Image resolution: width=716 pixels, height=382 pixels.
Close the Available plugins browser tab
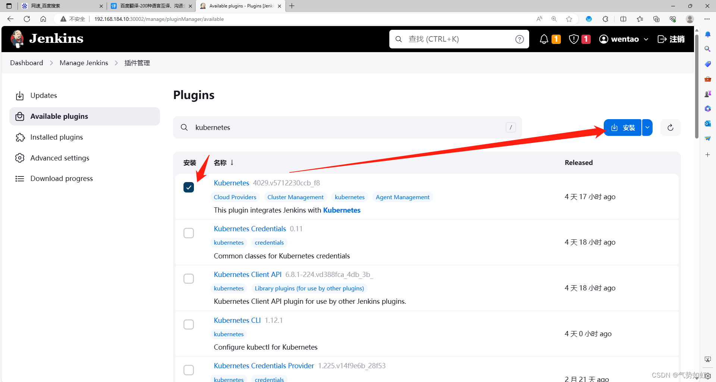point(280,6)
